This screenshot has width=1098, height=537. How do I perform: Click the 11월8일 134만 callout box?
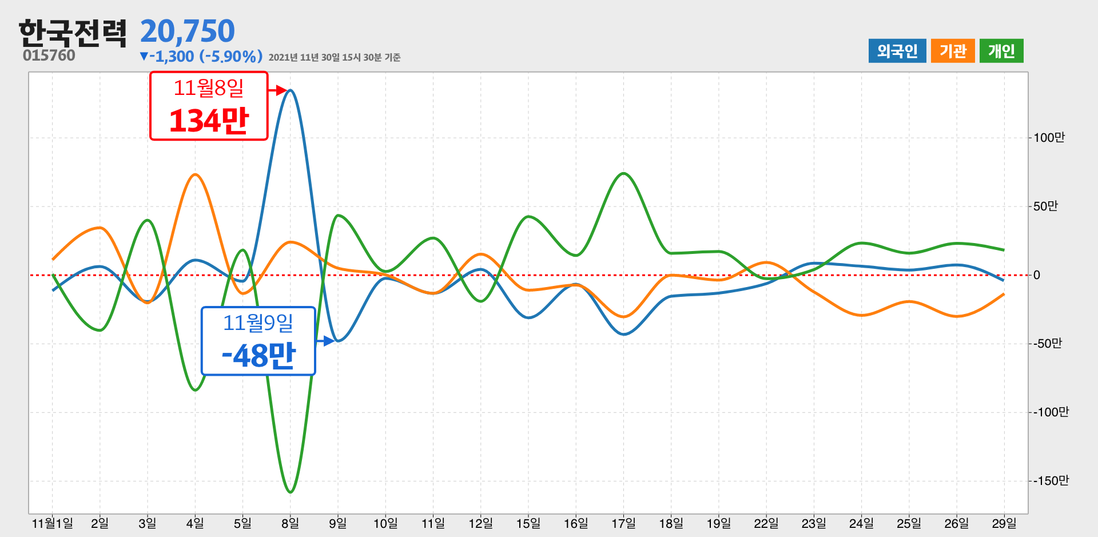click(209, 106)
